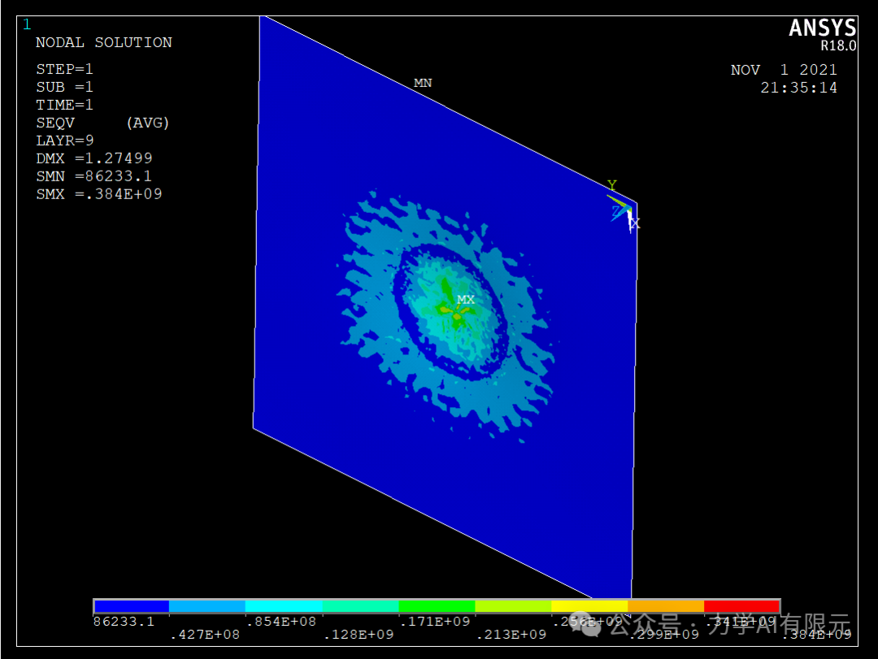Click legend value .128E+09
Viewport: 878px width, 659px height.
pyautogui.click(x=359, y=635)
